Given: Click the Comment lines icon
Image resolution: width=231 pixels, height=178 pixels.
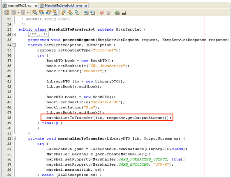Looking at the screenshot, I should pos(117,13).
